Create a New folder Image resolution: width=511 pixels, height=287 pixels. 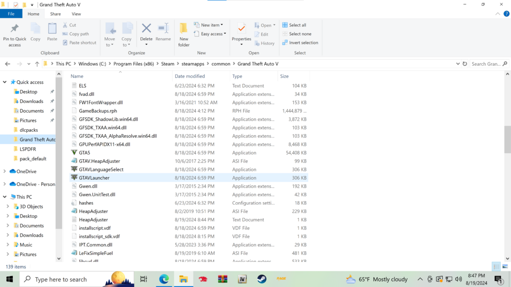(184, 35)
